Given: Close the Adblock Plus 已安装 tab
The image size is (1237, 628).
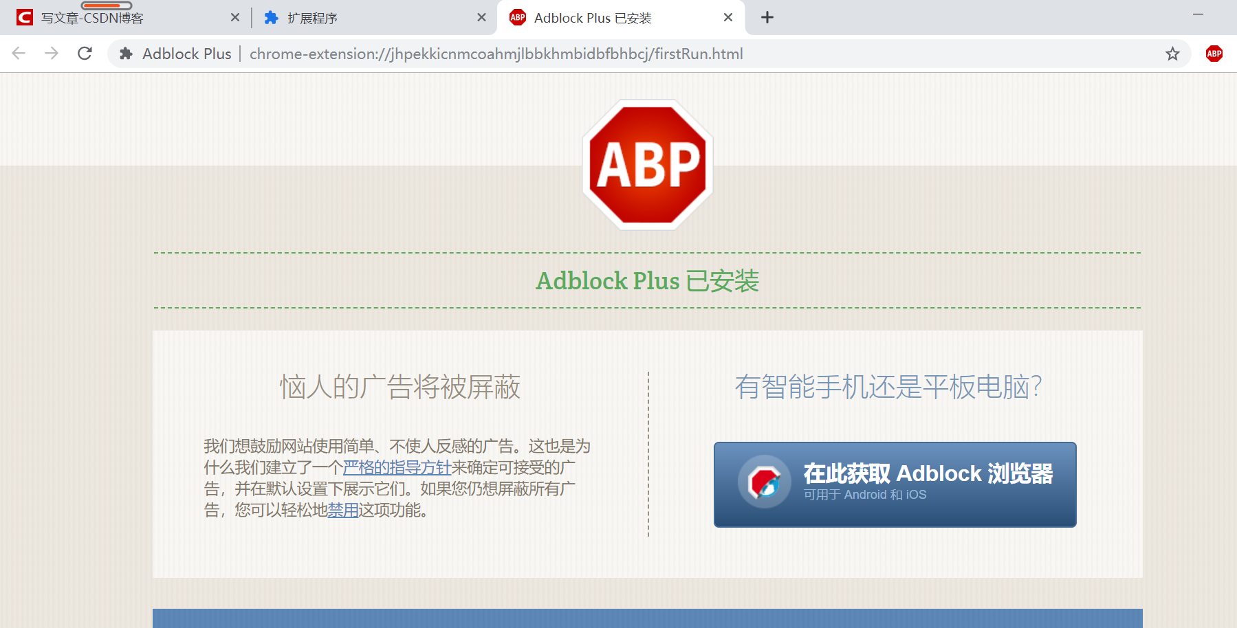Looking at the screenshot, I should pyautogui.click(x=727, y=18).
